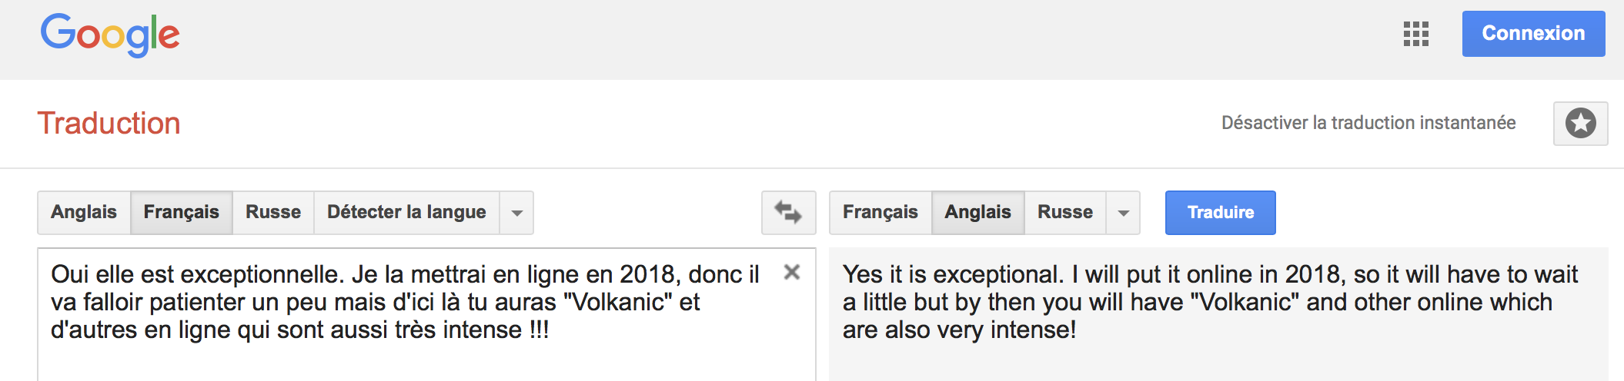Choose Anglais as target language
The height and width of the screenshot is (381, 1624).
977,212
